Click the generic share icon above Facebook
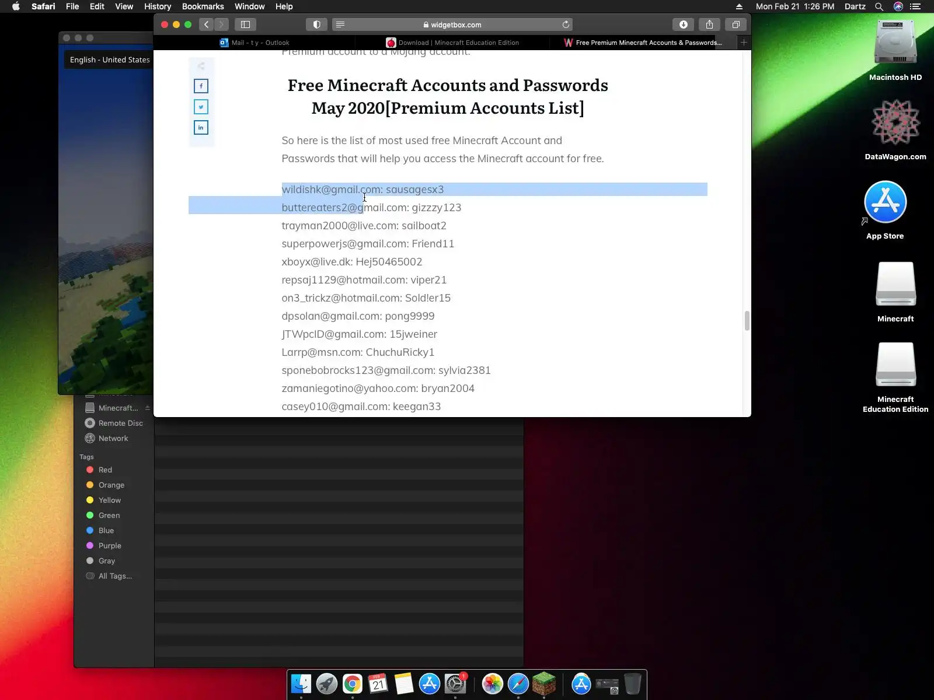Viewport: 934px width, 700px height. click(x=201, y=66)
